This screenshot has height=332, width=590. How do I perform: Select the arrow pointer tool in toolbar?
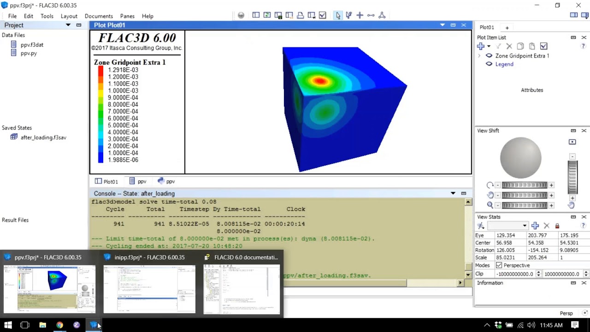coord(338,15)
